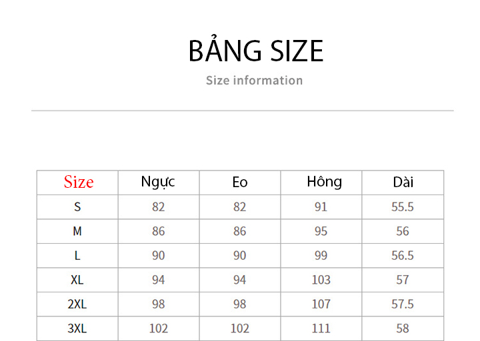The height and width of the screenshot is (341, 480).
Task: Click the 103 hip value for XL
Action: pyautogui.click(x=321, y=280)
